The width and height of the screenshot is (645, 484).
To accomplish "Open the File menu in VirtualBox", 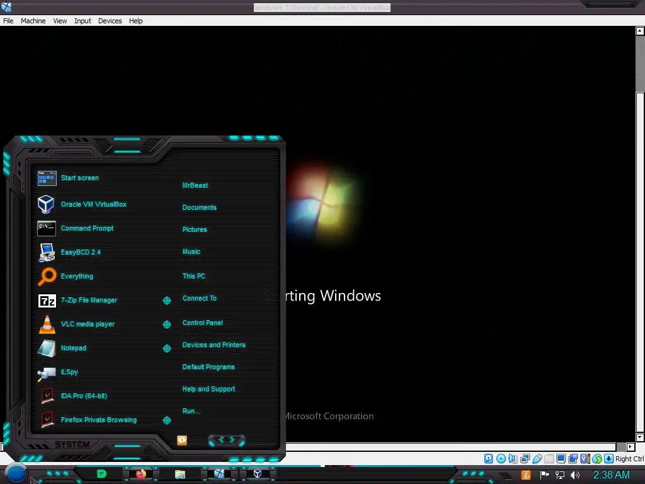I will point(8,21).
